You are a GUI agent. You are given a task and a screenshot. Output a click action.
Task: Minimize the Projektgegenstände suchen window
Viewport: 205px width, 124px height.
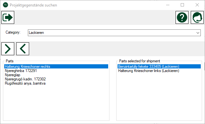tap(168, 5)
